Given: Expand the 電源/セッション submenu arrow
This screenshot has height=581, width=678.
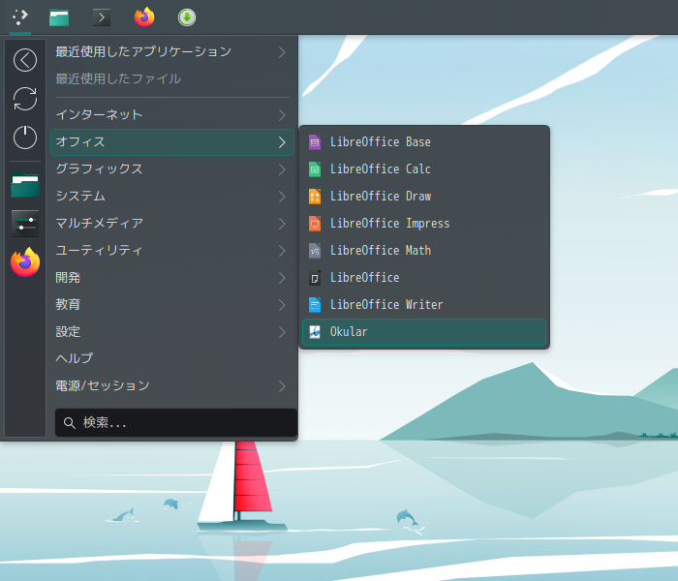Looking at the screenshot, I should coord(282,386).
